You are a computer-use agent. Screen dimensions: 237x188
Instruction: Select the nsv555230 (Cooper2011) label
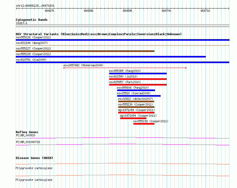(136, 104)
